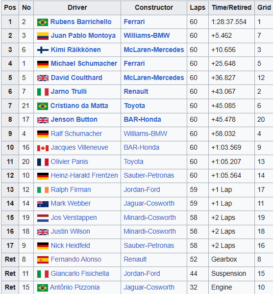Click the German flag beside Ralf Schumacher
Screen dimensions: 273x294
pos(43,134)
